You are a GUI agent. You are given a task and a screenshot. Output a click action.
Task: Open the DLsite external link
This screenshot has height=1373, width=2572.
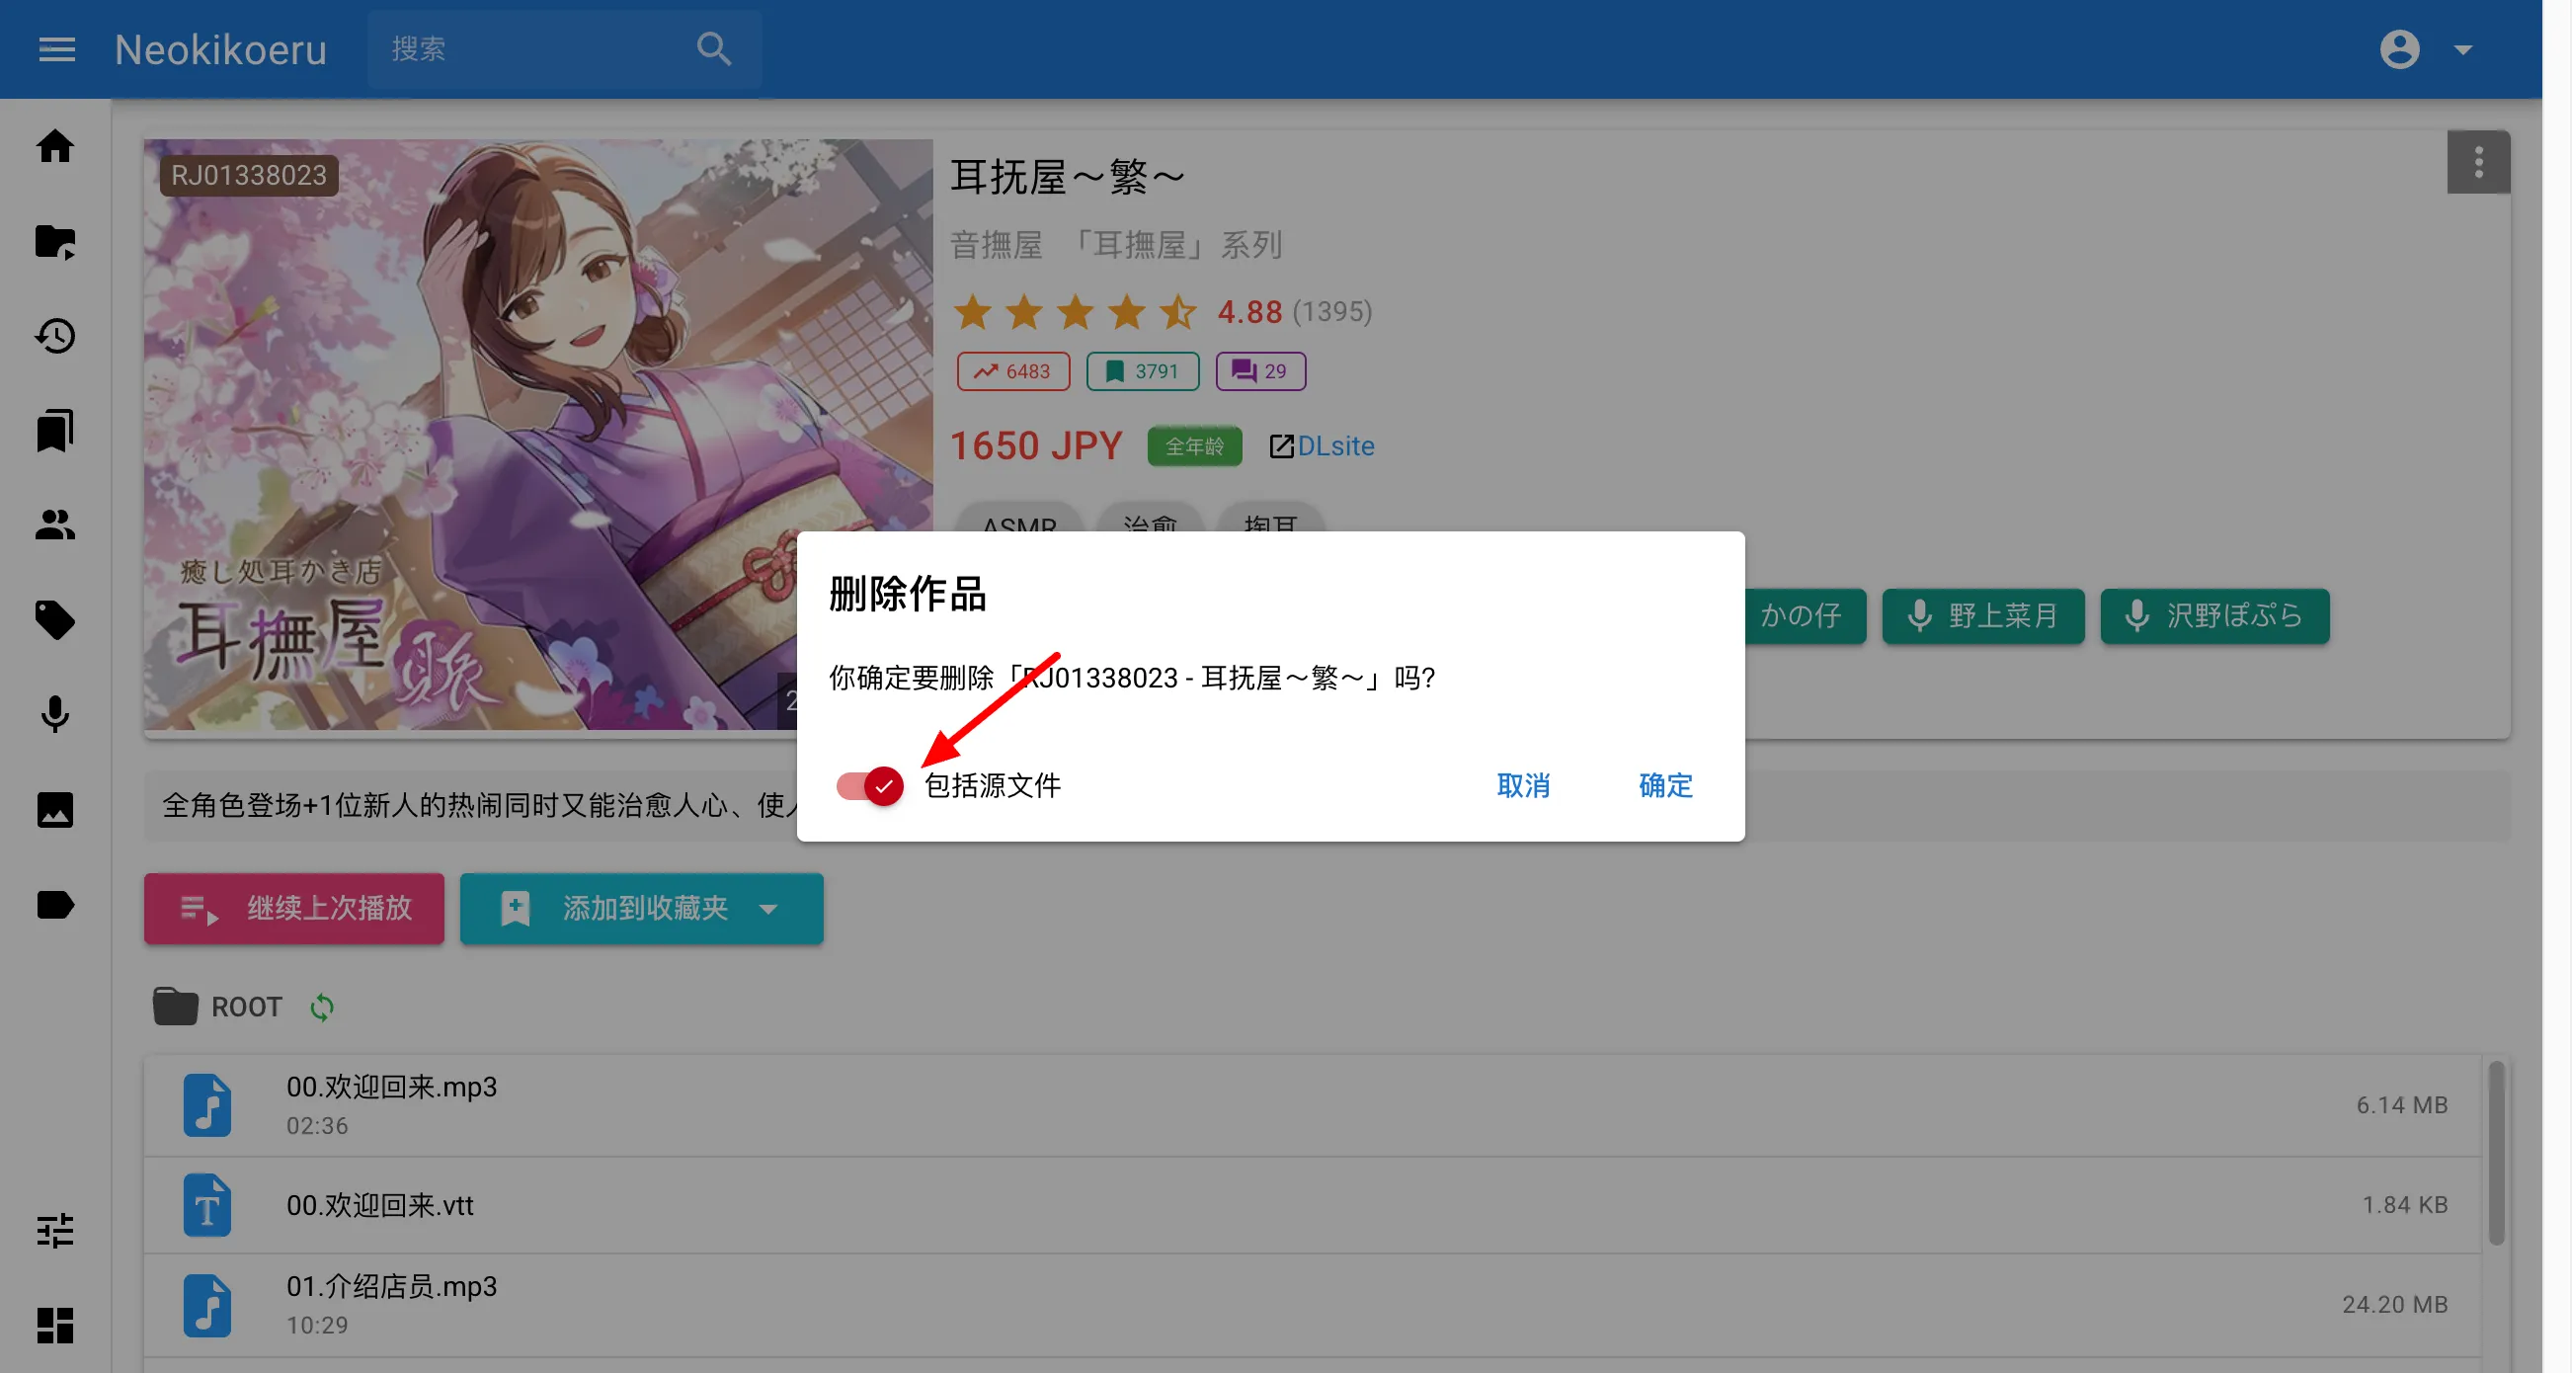pos(1322,445)
